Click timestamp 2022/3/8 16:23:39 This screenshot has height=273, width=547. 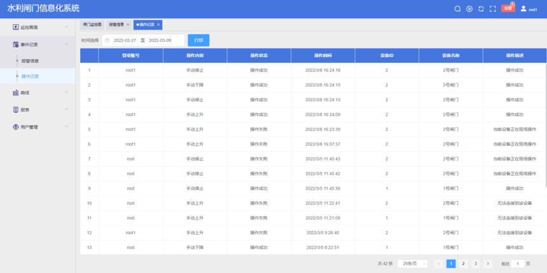(x=322, y=129)
